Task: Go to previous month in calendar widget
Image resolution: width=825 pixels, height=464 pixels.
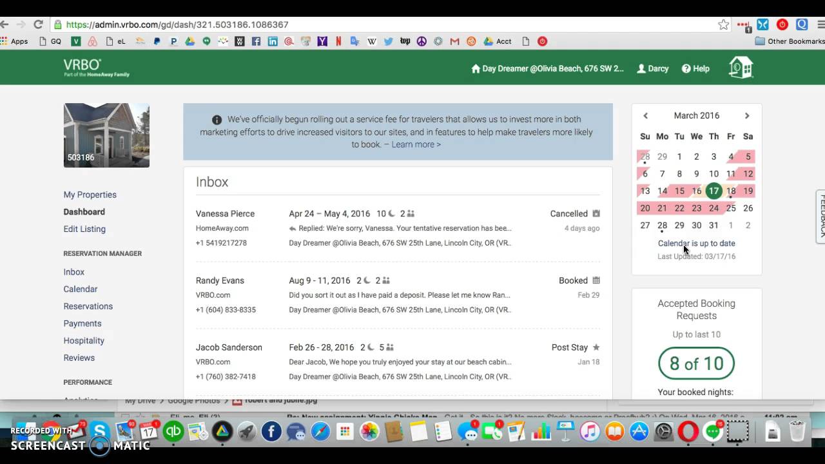Action: click(x=645, y=116)
